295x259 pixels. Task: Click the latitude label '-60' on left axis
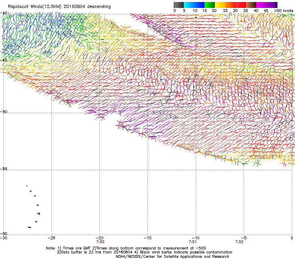(4, 233)
